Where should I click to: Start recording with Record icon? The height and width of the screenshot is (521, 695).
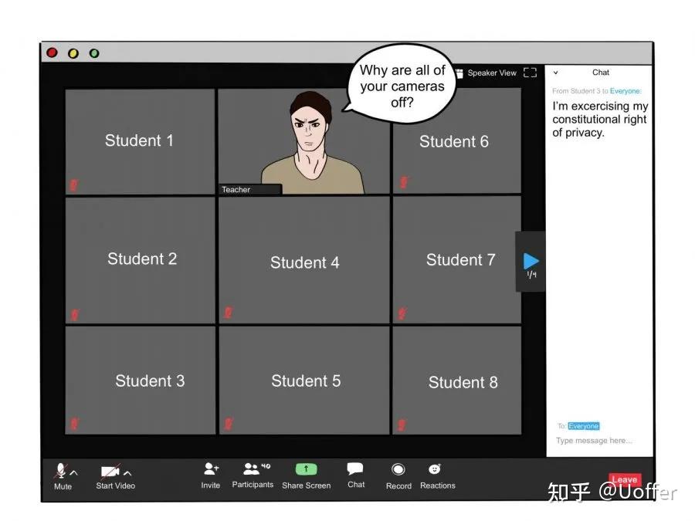(398, 469)
